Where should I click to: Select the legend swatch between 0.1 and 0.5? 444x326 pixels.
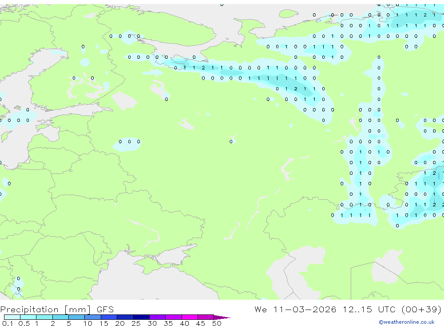[12, 317]
